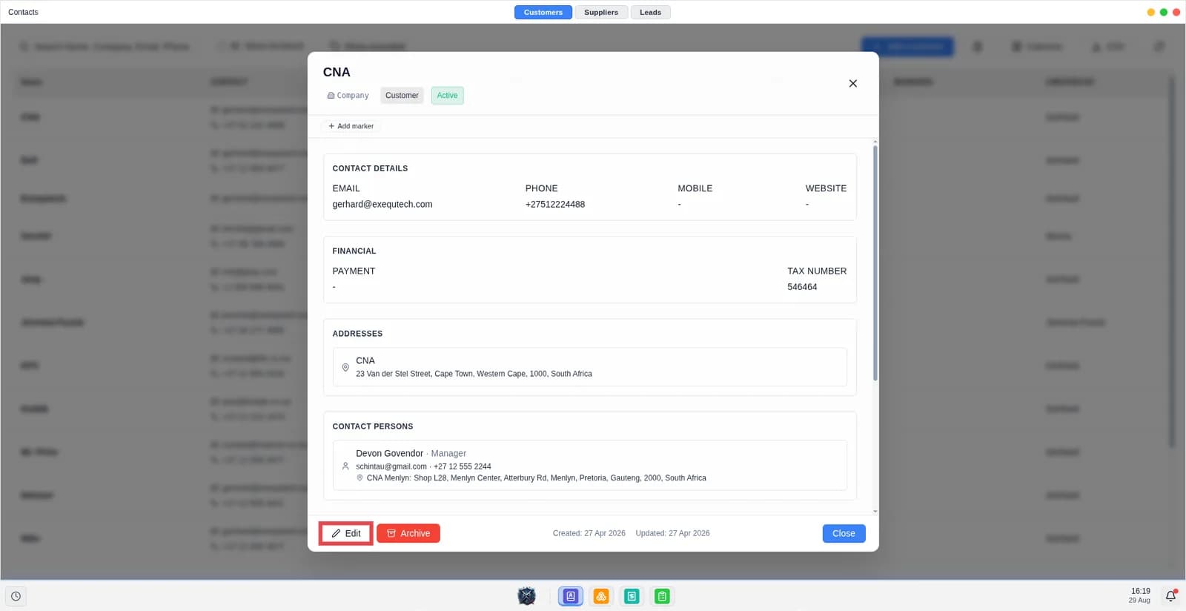This screenshot has width=1186, height=611.
Task: Switch to the Suppliers tab
Action: [x=601, y=12]
